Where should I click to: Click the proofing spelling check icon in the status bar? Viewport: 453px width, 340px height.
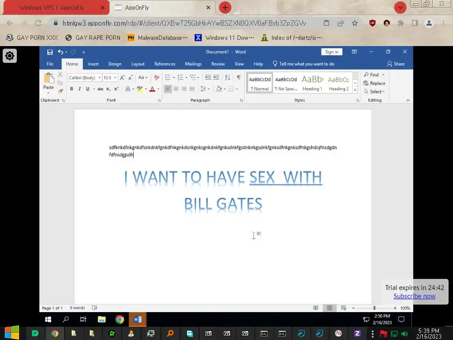95,308
